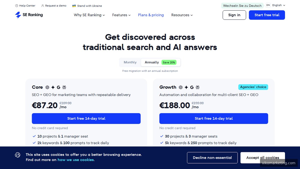
Task: Open the Features dropdown menu
Action: click(121, 15)
